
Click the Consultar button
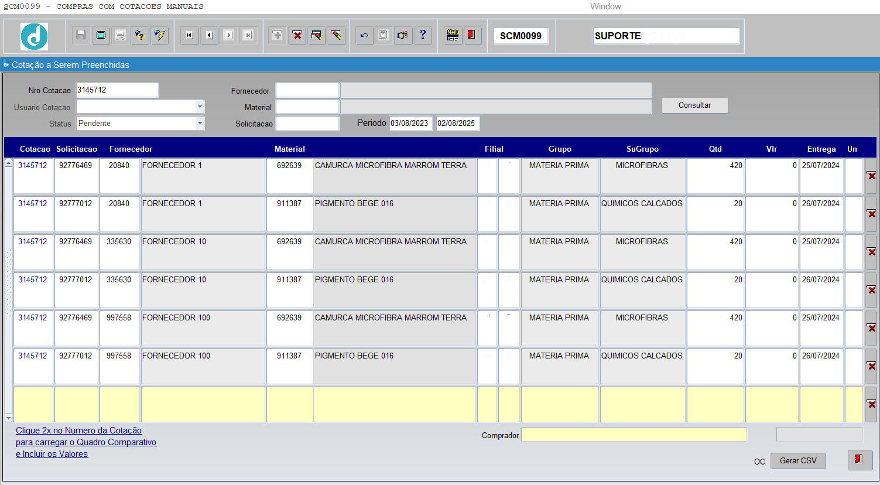tap(695, 105)
